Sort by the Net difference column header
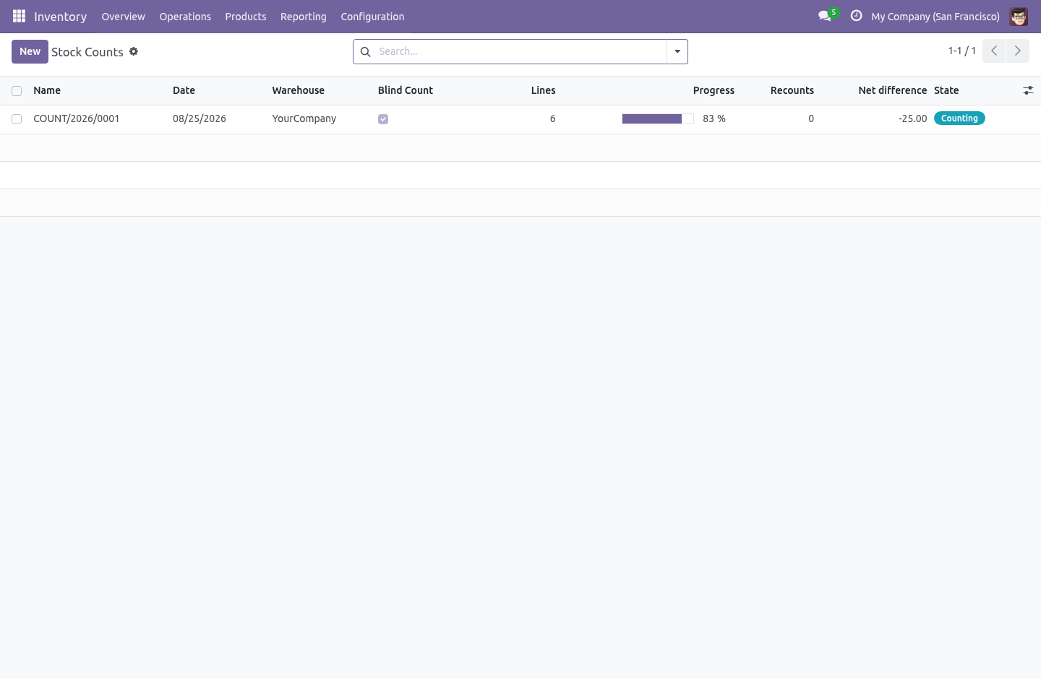The height and width of the screenshot is (679, 1041). (x=893, y=90)
